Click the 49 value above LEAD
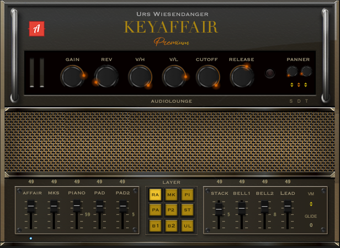The image size is (340, 248). tap(288, 182)
